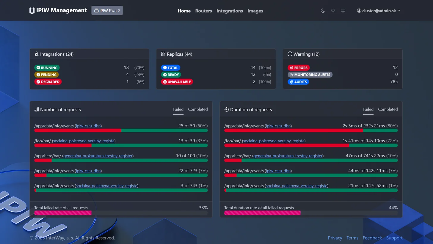Viewport: 433px width, 244px height.
Task: Open the Feedback footer link
Action: (x=372, y=238)
